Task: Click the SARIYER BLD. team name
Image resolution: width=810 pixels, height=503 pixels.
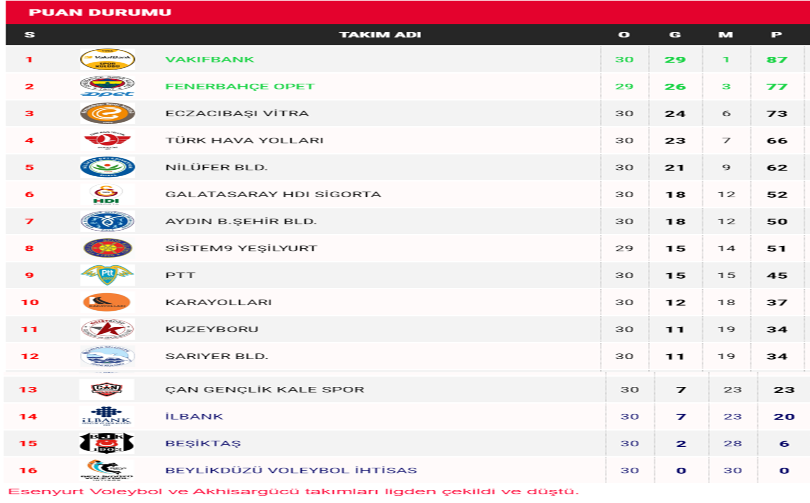Action: point(217,356)
